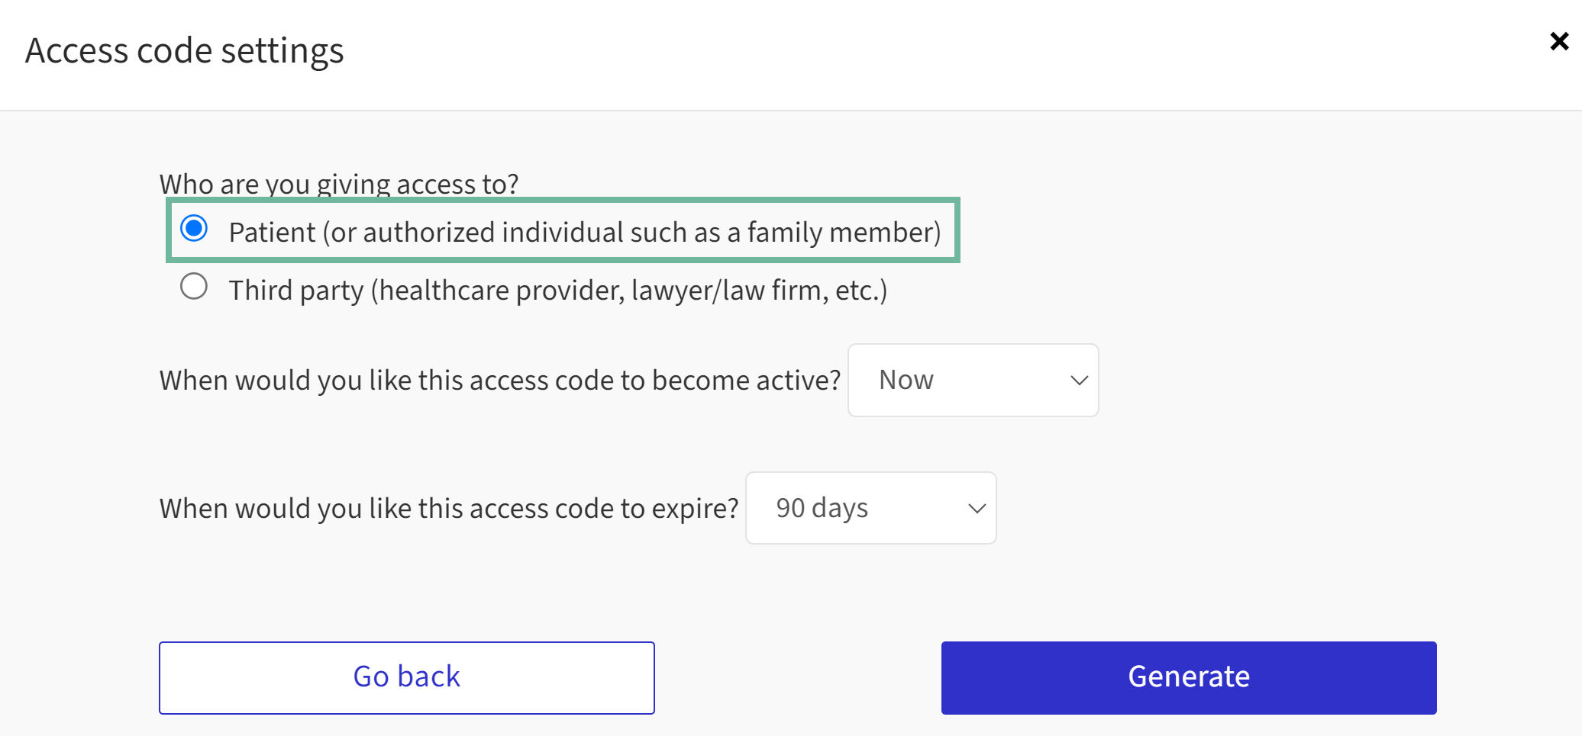Return to previous screen via Go back
This screenshot has height=736, width=1582.
pyautogui.click(x=406, y=677)
